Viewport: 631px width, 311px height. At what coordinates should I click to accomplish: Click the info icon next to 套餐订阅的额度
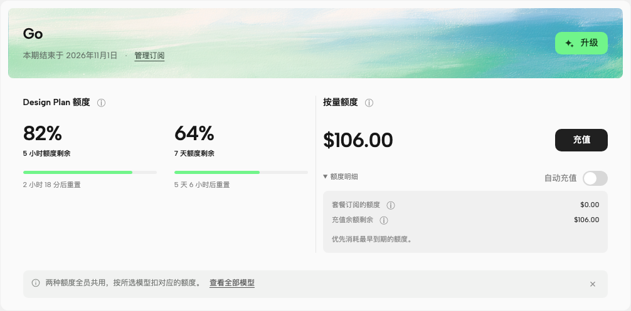point(391,205)
